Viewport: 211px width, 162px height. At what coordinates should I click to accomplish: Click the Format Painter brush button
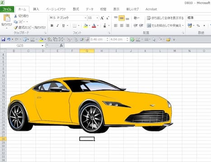click(30, 27)
